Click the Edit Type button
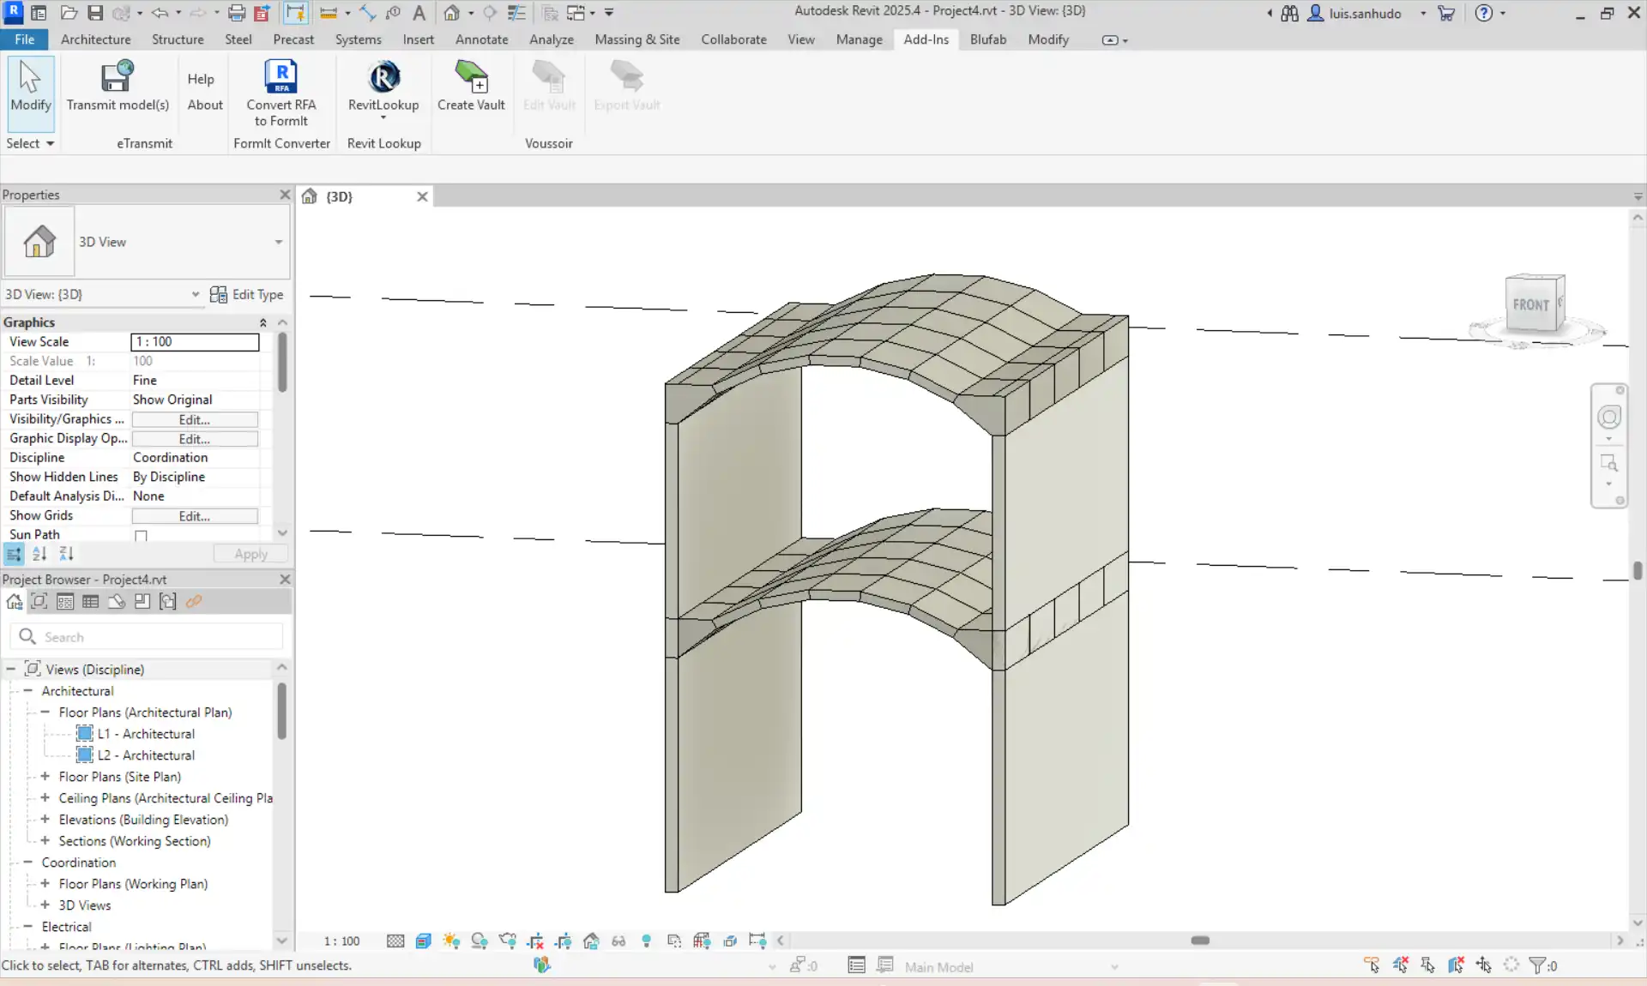The width and height of the screenshot is (1647, 986). 247,294
